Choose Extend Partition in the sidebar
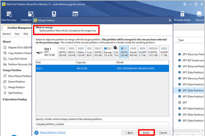The height and width of the screenshot is (136, 205). [x=14, y=82]
